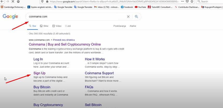
Task: Click the blue Google search magnifier icon
Action: click(136, 17)
